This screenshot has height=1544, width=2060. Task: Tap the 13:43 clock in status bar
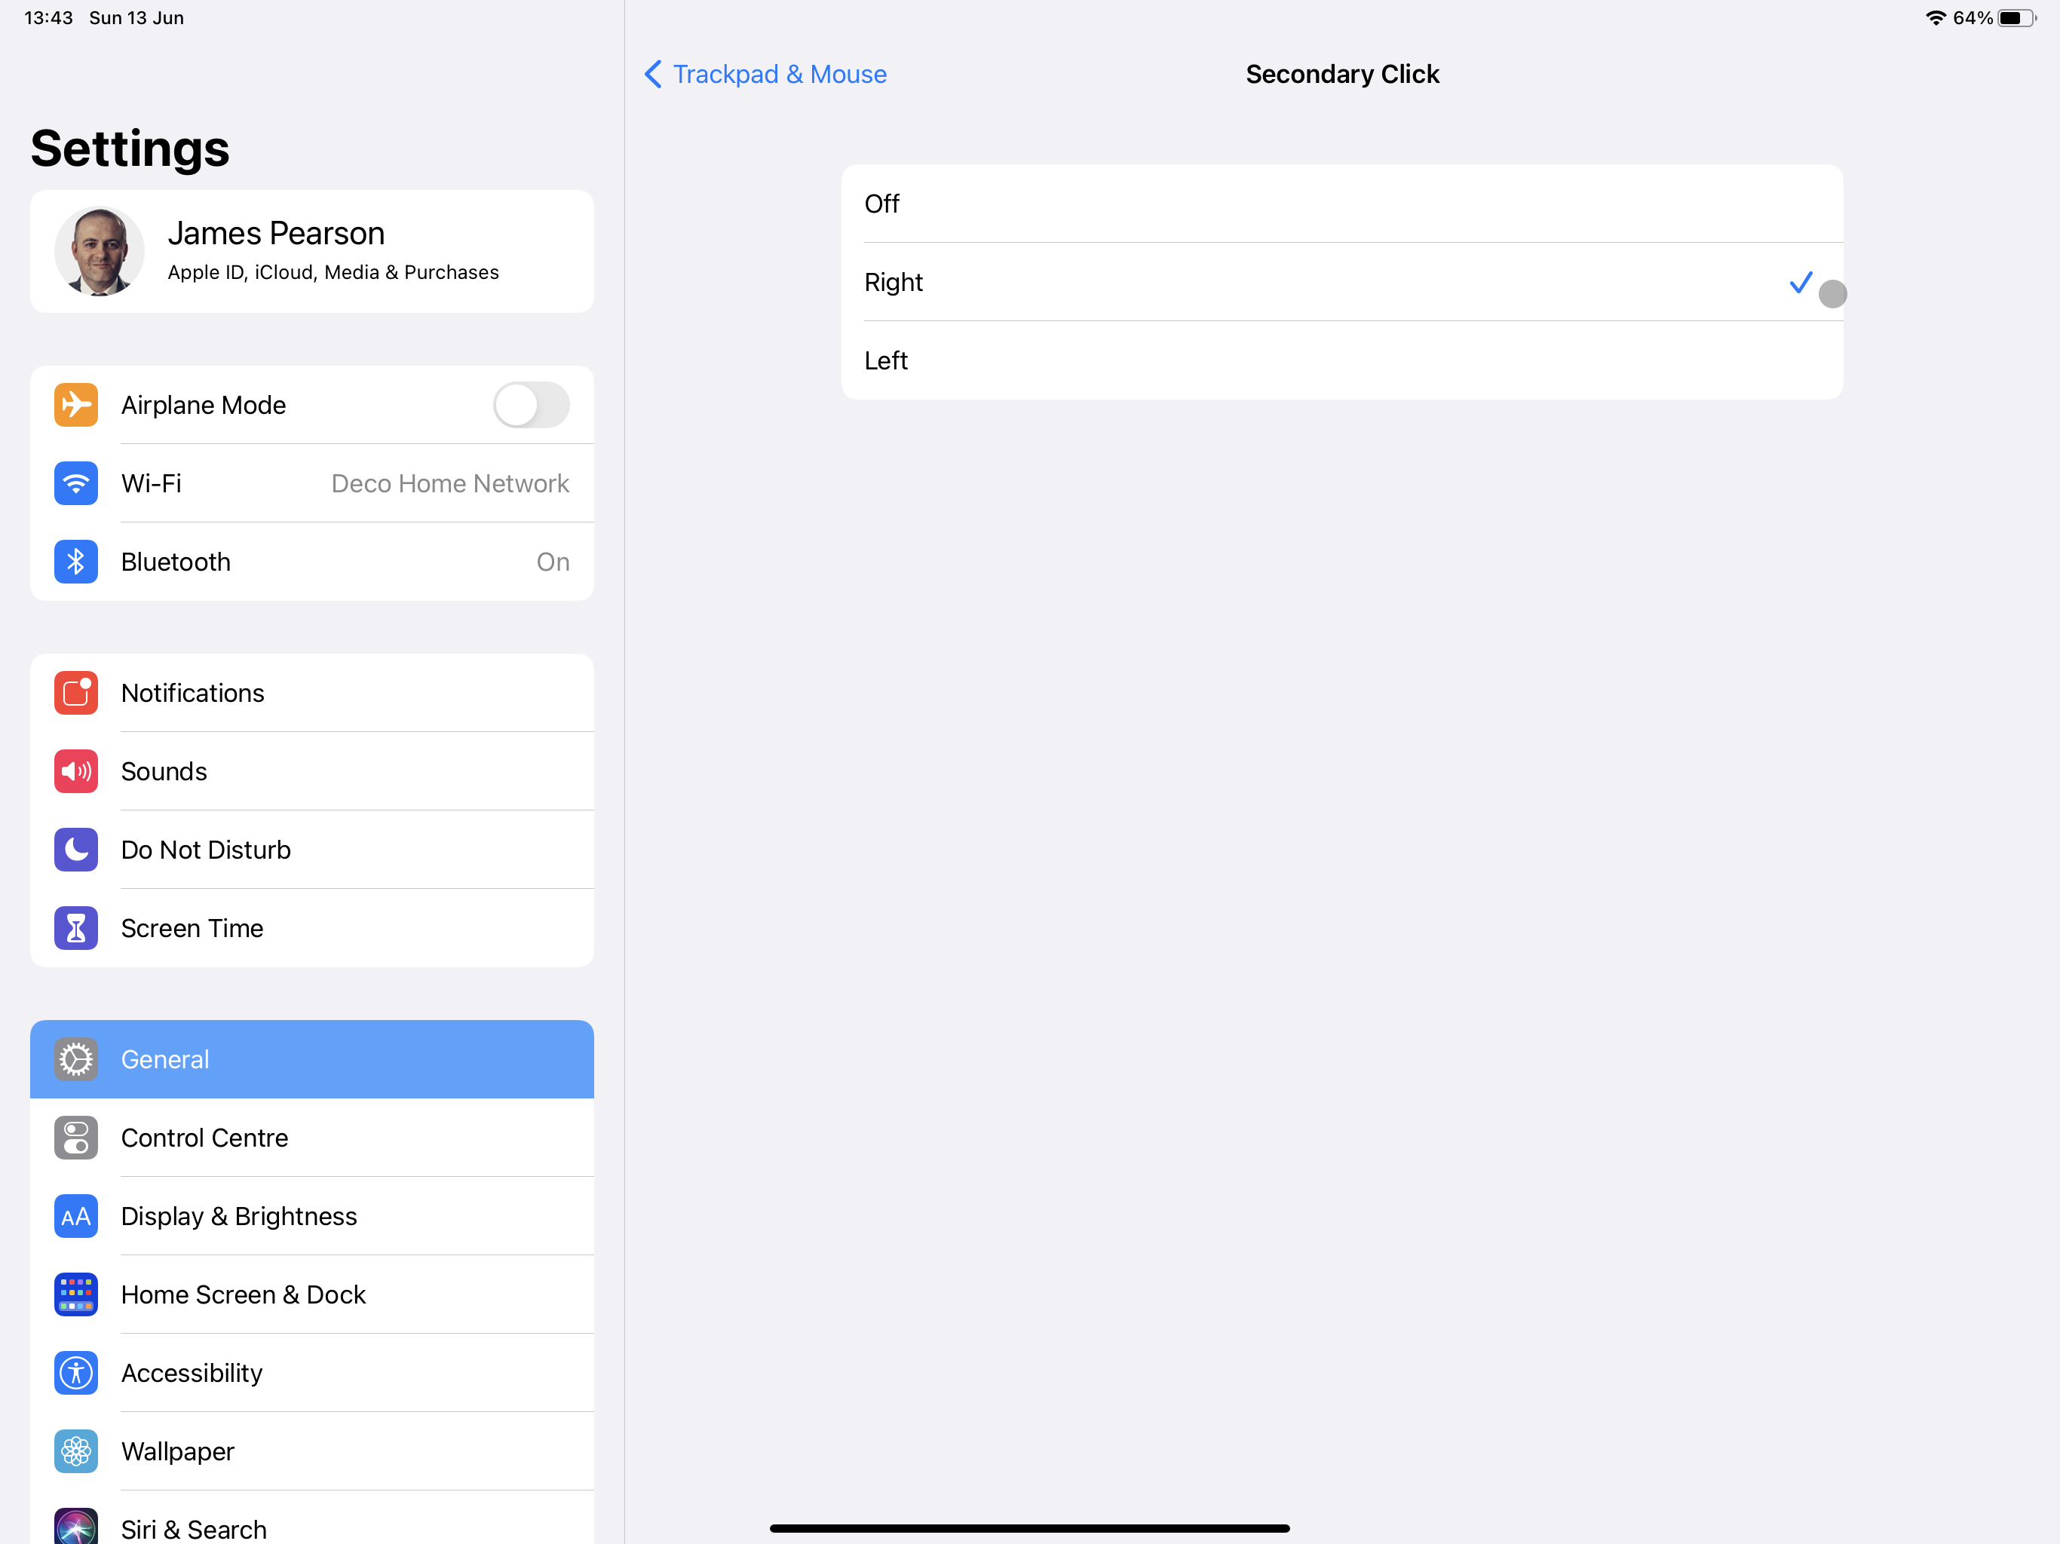tap(48, 17)
